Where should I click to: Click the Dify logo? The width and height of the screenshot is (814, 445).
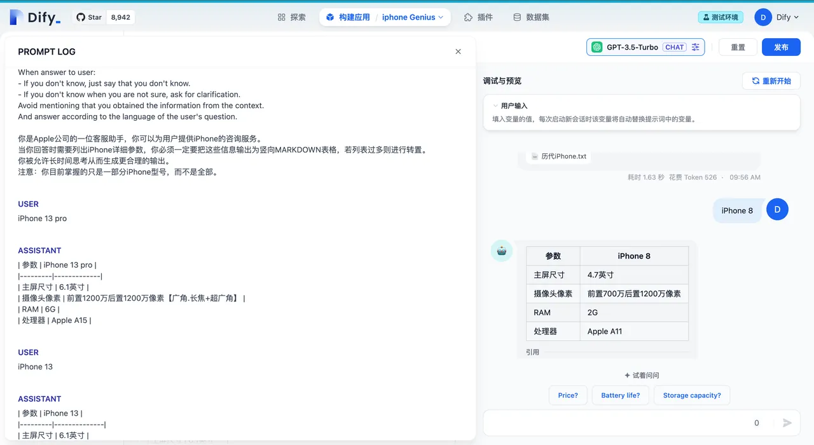35,18
